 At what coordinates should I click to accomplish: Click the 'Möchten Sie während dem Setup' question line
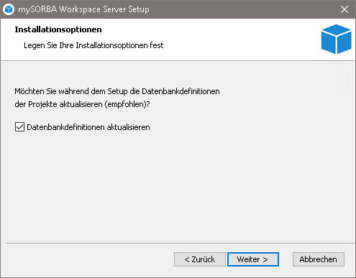pos(117,91)
